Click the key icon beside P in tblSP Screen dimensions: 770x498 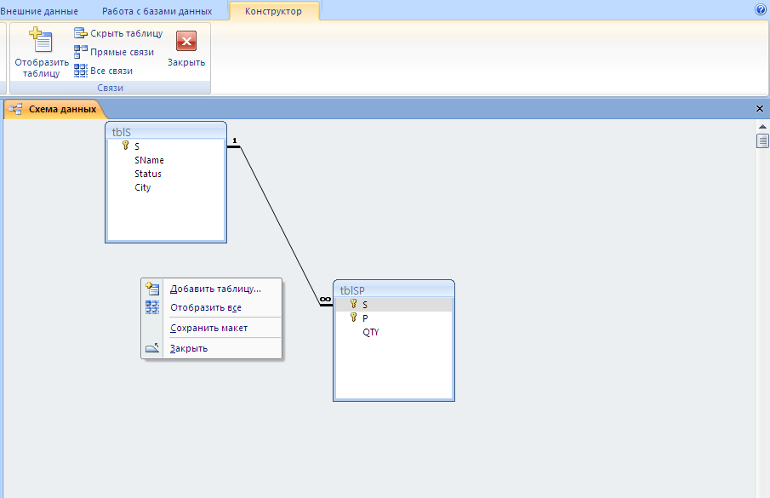point(354,318)
